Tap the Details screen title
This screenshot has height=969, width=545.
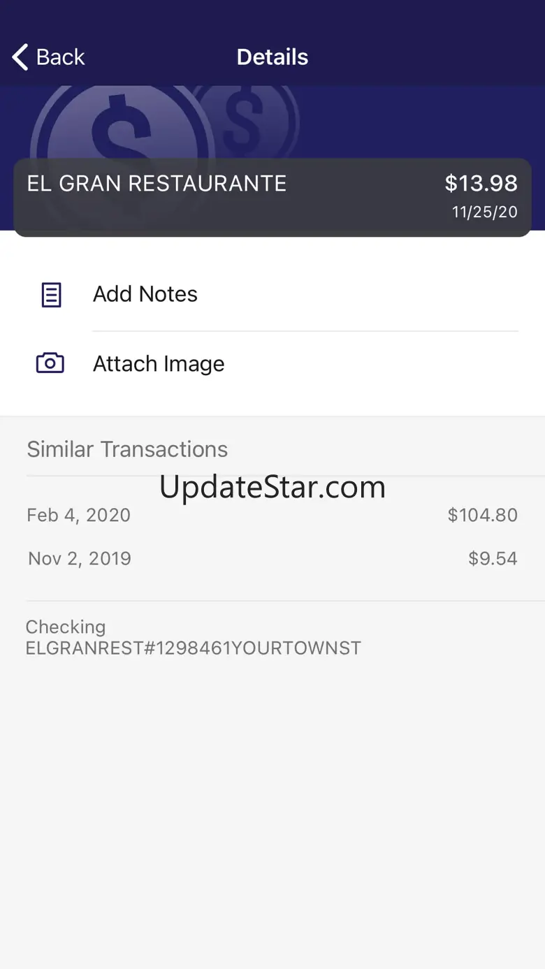point(272,57)
